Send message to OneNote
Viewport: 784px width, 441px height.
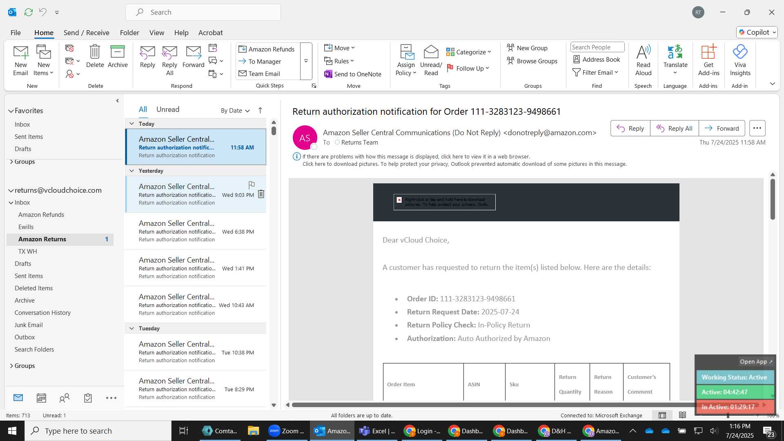click(x=353, y=74)
